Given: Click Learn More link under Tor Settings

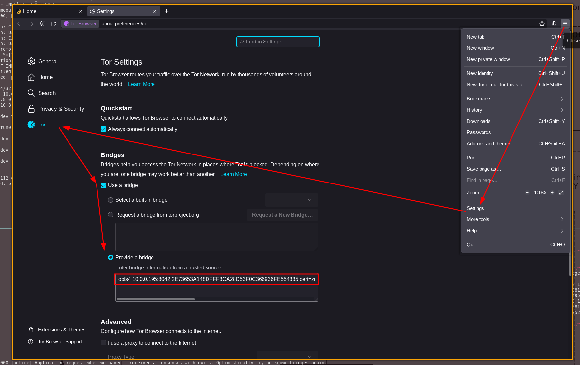Looking at the screenshot, I should [141, 84].
